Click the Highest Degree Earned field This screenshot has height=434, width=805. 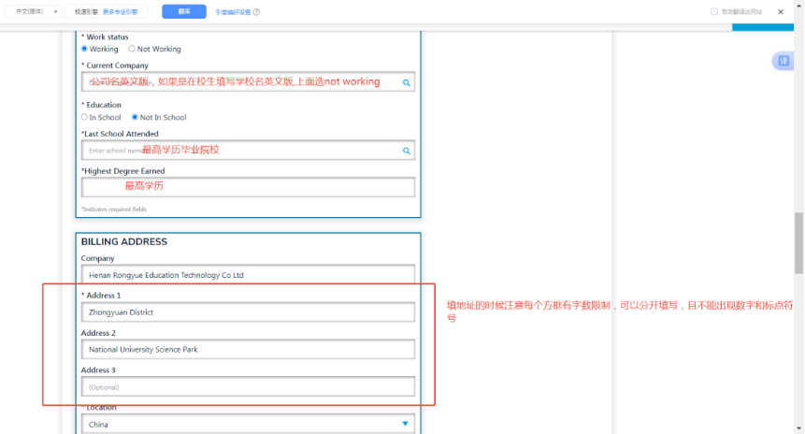pyautogui.click(x=248, y=186)
